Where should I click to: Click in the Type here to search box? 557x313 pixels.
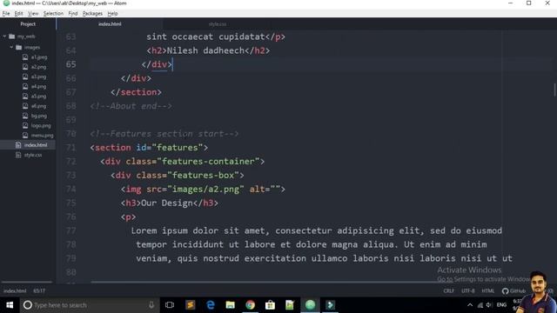coord(91,305)
